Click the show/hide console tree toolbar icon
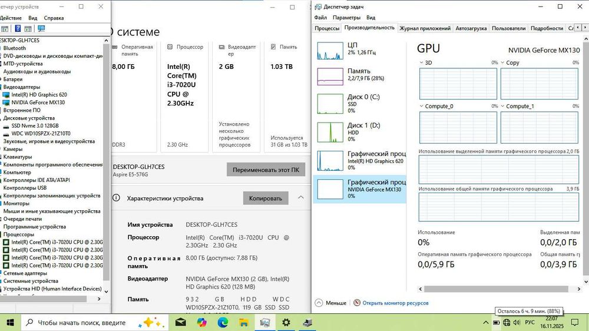589x331 pixels. [5, 28]
